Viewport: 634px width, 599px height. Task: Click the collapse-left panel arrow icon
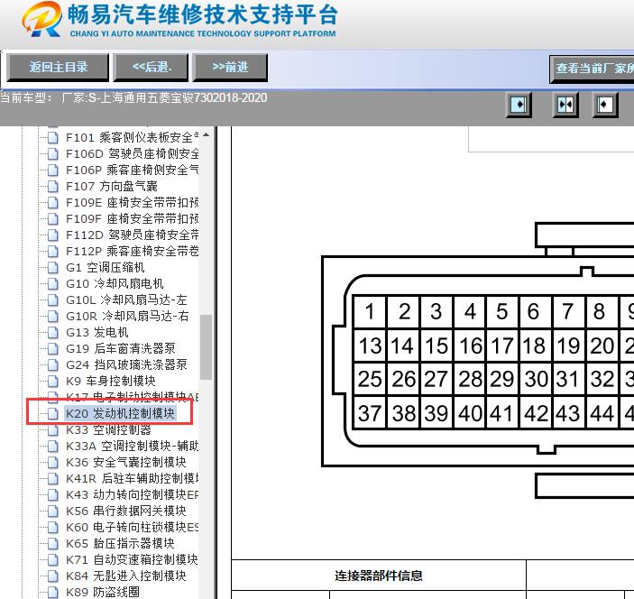[605, 105]
